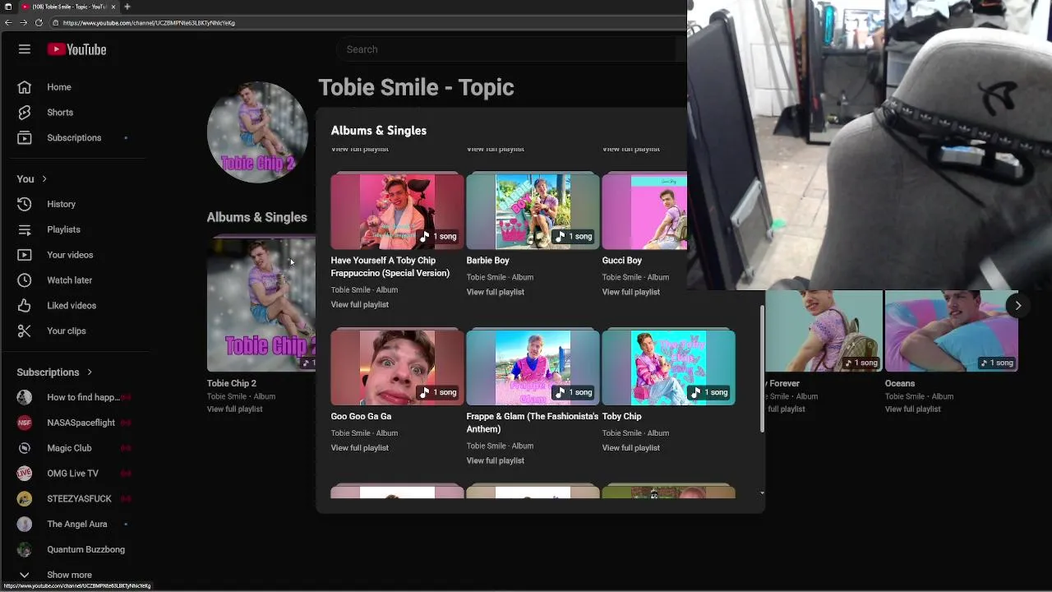Open Have Yourself A Toby Chip Frappuccino thumbnail
1052x592 pixels.
(x=397, y=211)
